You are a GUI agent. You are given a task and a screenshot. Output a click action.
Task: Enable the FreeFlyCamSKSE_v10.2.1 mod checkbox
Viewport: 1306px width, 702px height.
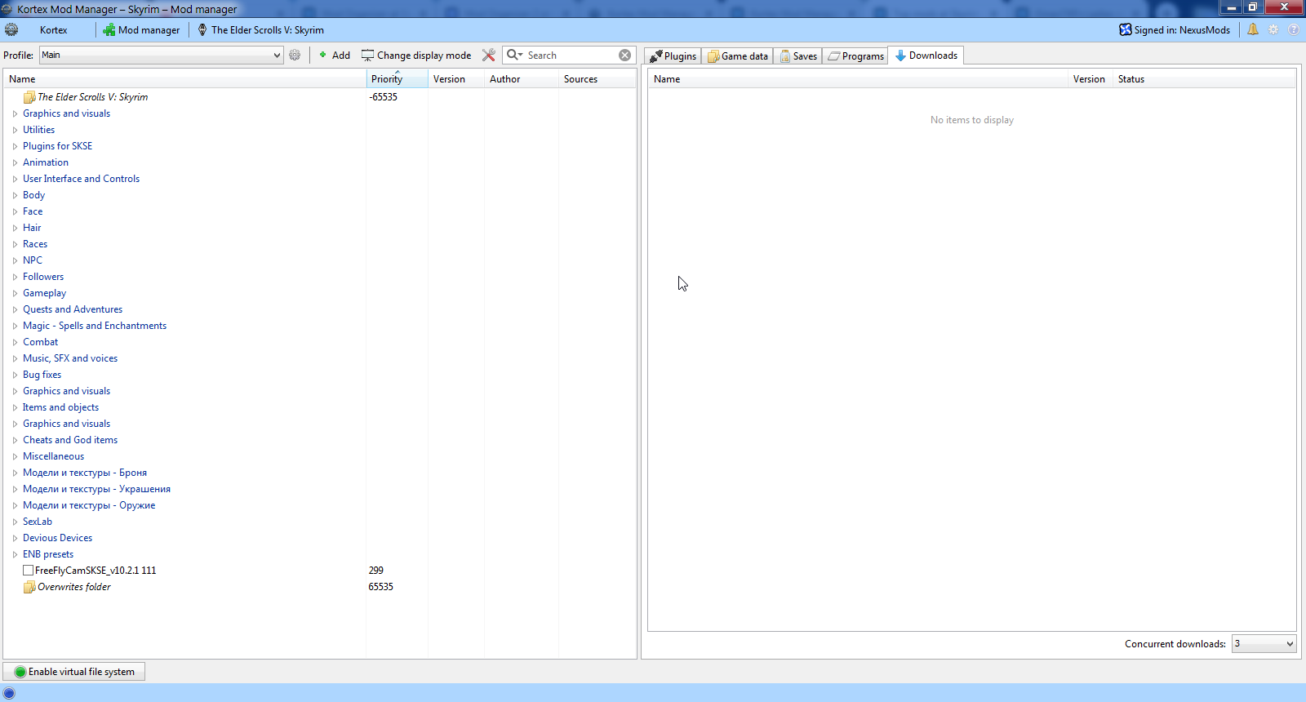click(x=29, y=571)
